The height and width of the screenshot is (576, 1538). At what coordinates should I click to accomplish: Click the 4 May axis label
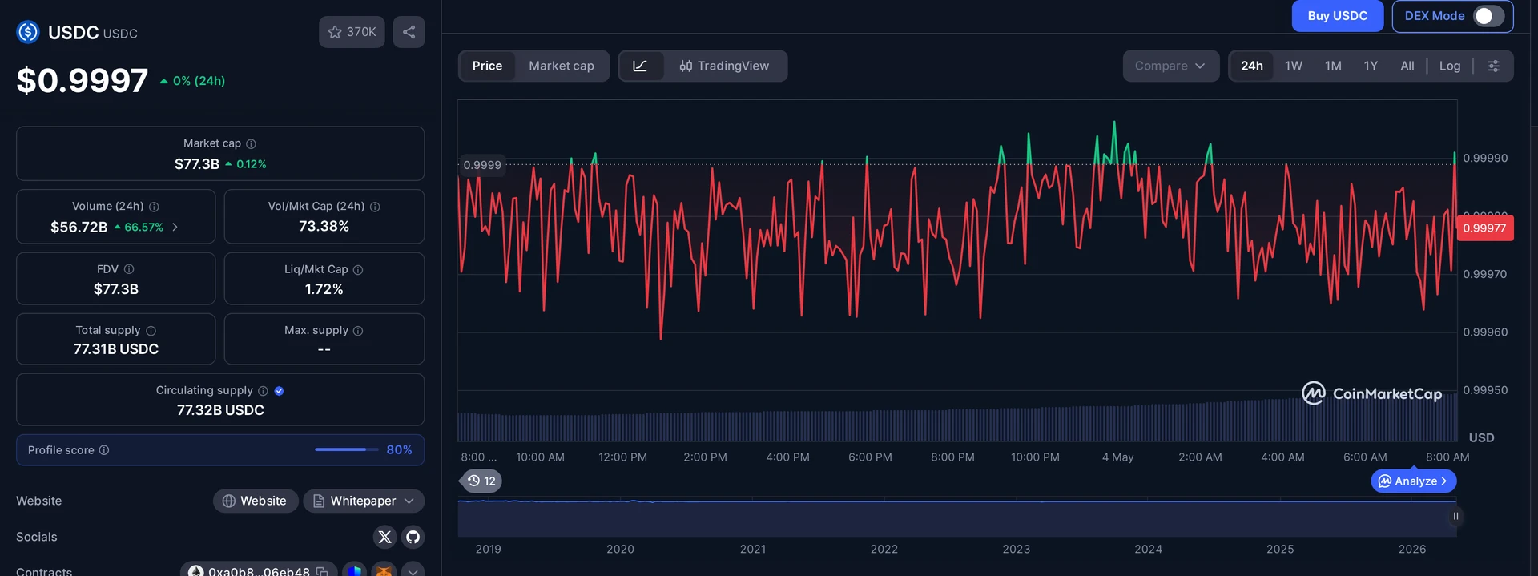point(1117,457)
